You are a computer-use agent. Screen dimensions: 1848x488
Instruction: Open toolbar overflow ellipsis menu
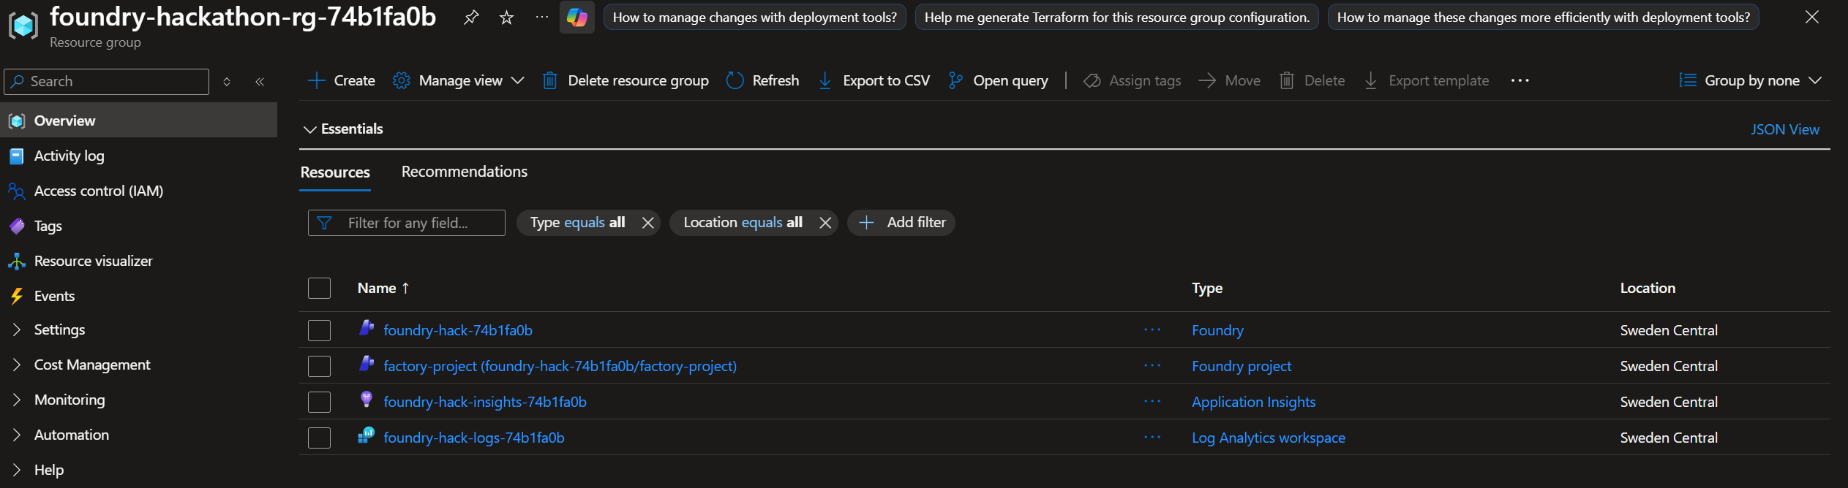(1520, 80)
